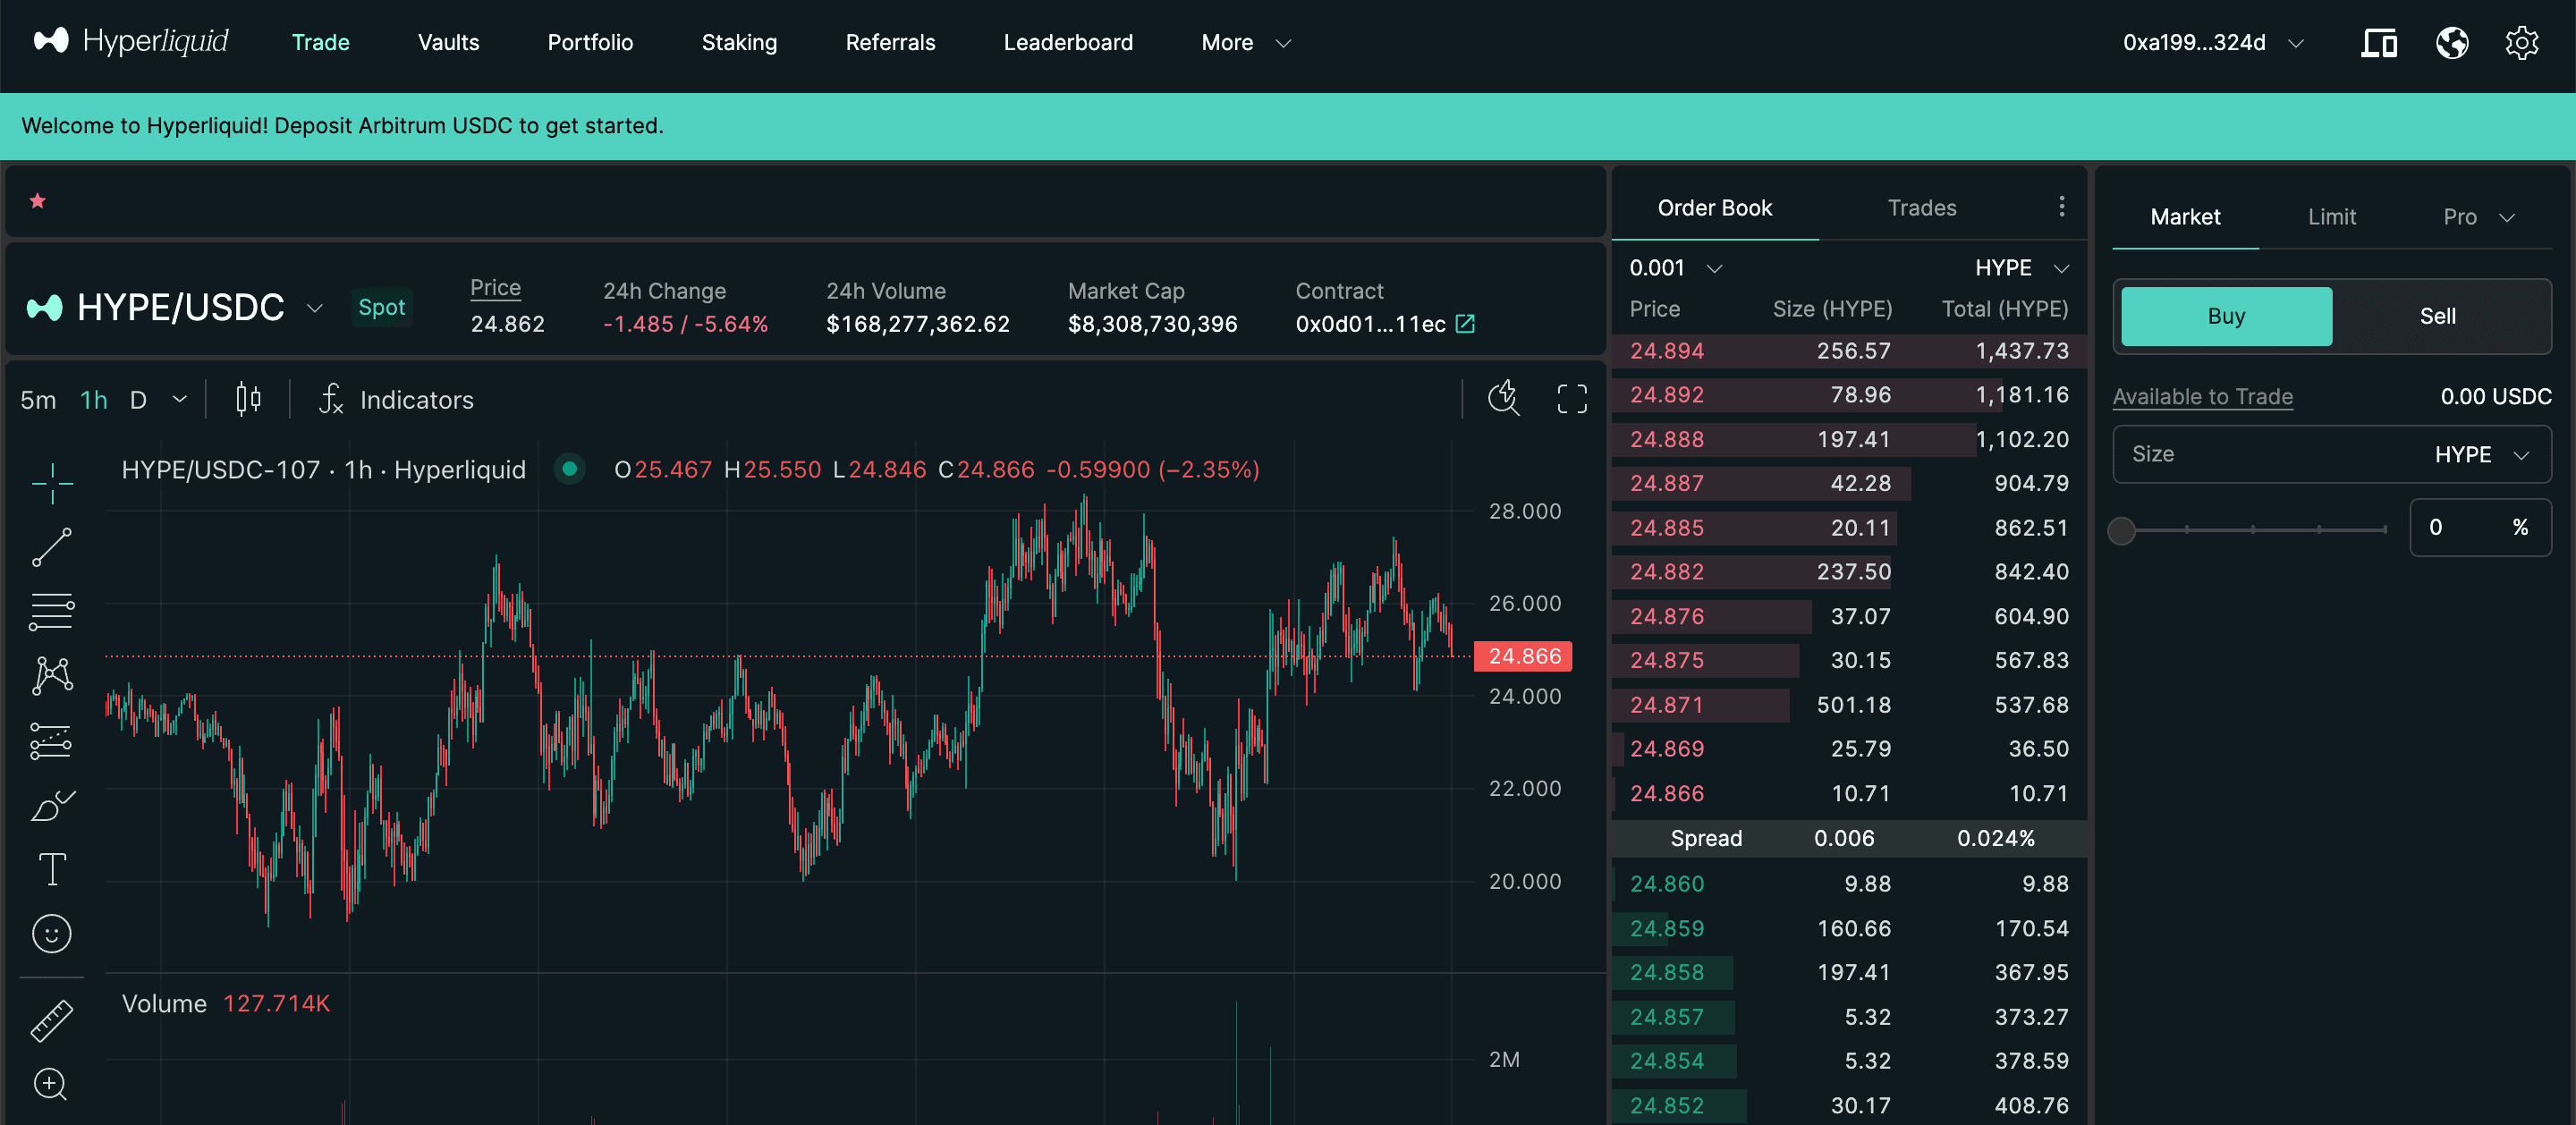Select the zoom in tool
Viewport: 2576px width, 1125px height.
point(51,1085)
